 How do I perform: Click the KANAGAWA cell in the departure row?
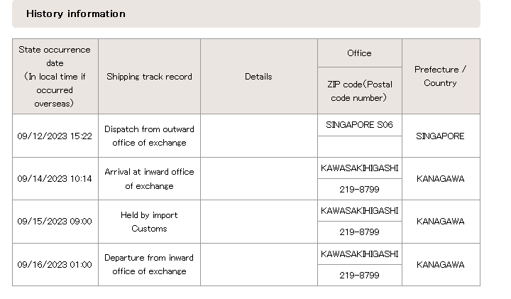[440, 264]
